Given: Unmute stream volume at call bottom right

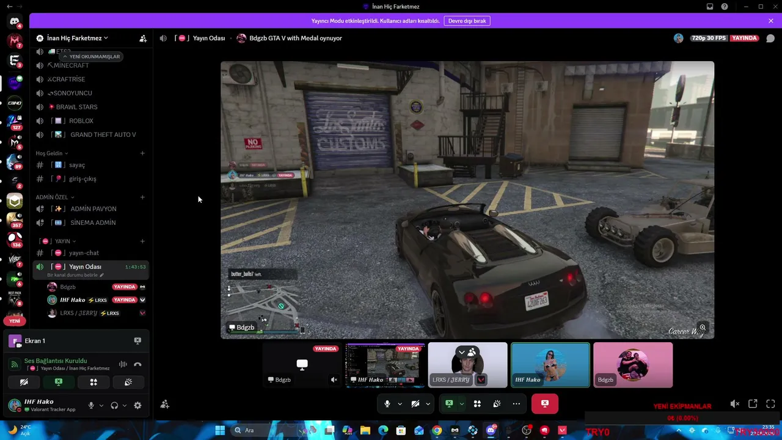Looking at the screenshot, I should (735, 404).
